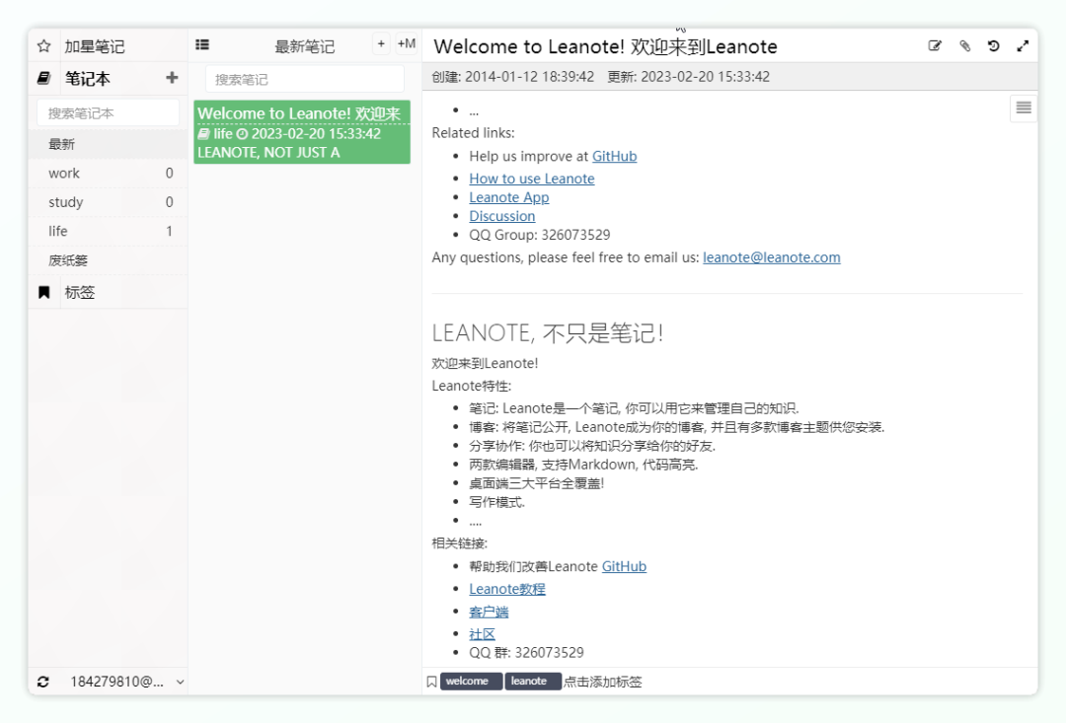
Task: Click the 更新: 2023-02-20 15:33:42 timestamp
Action: tap(689, 77)
